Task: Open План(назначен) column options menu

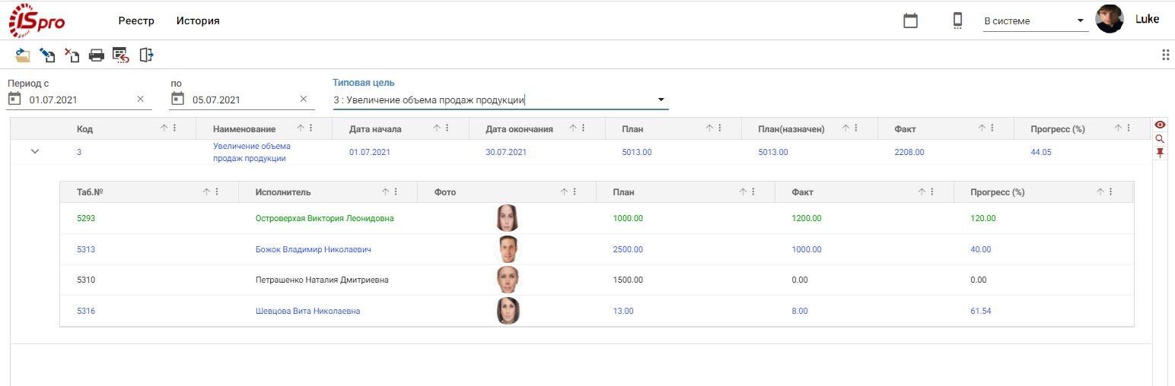Action: click(x=856, y=128)
